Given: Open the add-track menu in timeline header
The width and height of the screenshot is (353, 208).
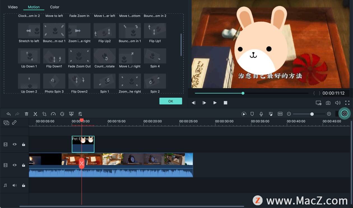Looking at the screenshot, I should tap(6, 122).
